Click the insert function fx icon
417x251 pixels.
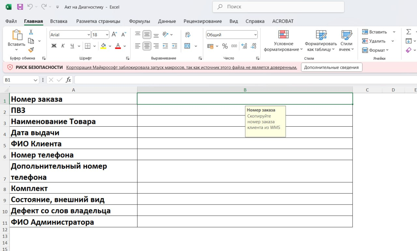[x=68, y=80]
